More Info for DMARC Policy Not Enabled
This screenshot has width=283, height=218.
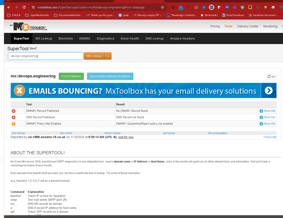click(x=268, y=124)
